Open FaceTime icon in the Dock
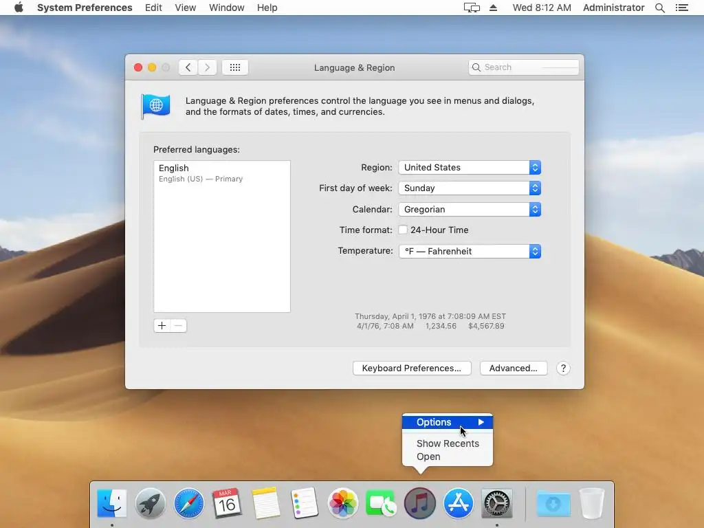Screen dimensions: 704x528 click(x=381, y=503)
